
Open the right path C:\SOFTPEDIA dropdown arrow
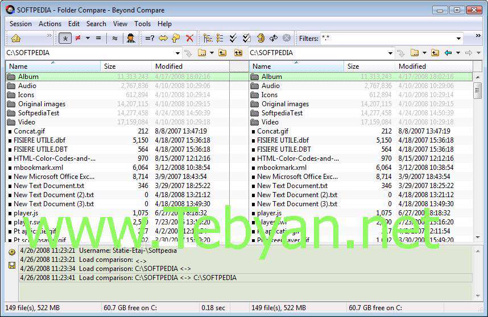pyautogui.click(x=390, y=53)
